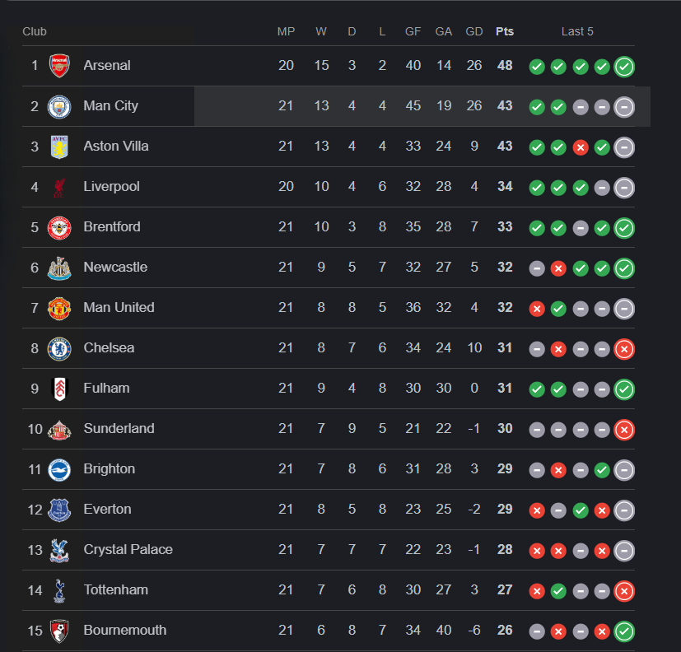This screenshot has width=681, height=652.
Task: Select Chelsea's latest red result circle
Action: pos(624,349)
